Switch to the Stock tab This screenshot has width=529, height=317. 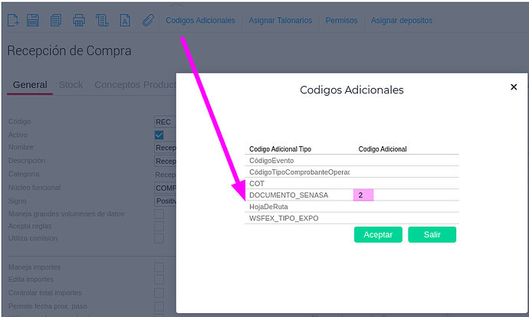point(71,85)
